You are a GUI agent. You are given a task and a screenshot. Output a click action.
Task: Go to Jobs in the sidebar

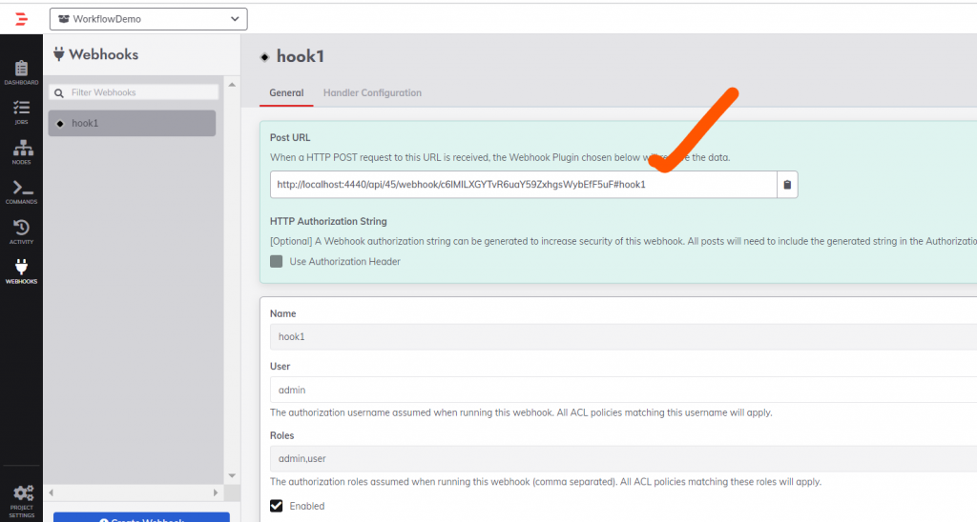click(21, 111)
